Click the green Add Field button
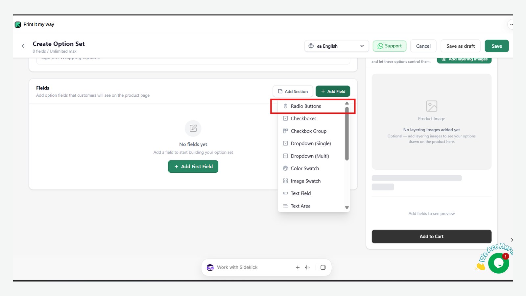This screenshot has height=296, width=526. (x=333, y=91)
